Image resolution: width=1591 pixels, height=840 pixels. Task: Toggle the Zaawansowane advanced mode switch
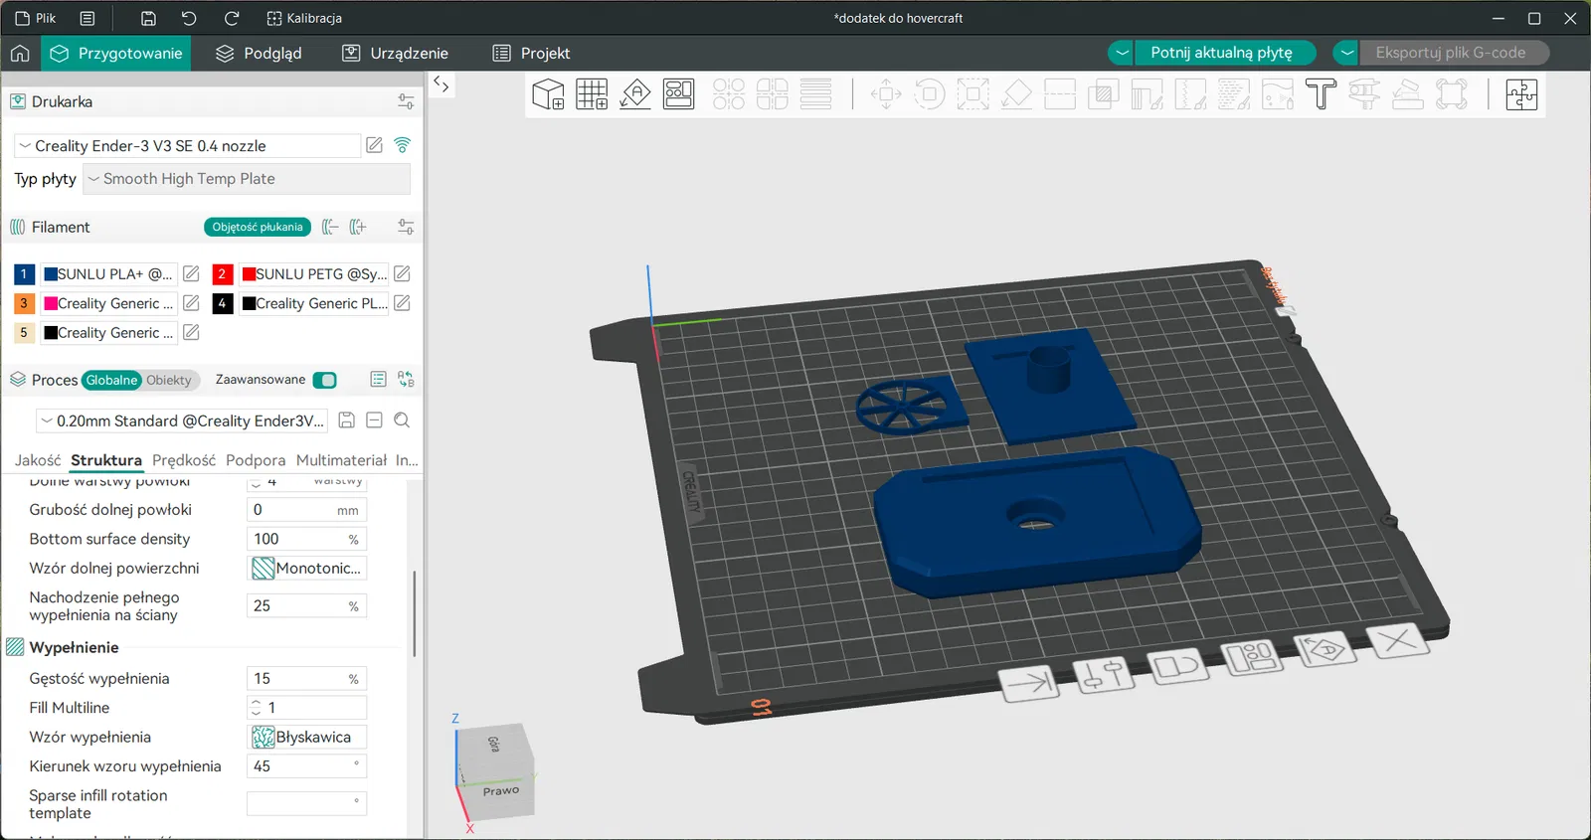pos(324,380)
